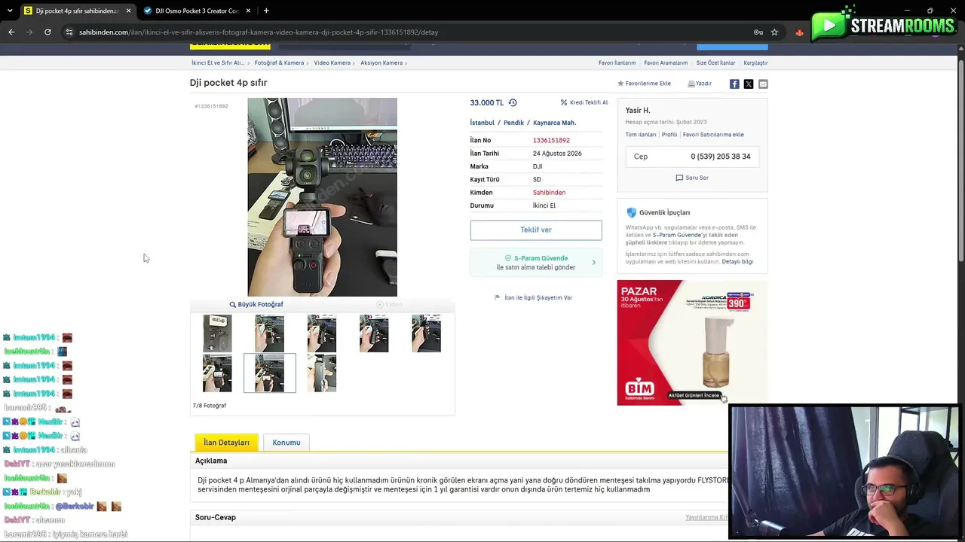The width and height of the screenshot is (965, 542).
Task: Share the listing on Facebook
Action: click(734, 84)
